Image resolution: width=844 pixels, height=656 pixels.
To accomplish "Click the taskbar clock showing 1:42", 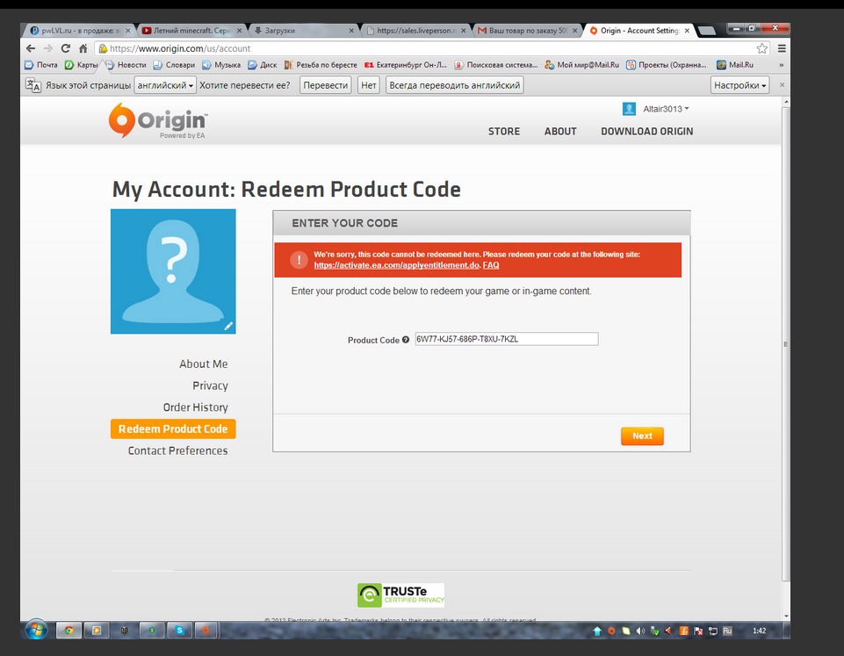I will [x=759, y=631].
